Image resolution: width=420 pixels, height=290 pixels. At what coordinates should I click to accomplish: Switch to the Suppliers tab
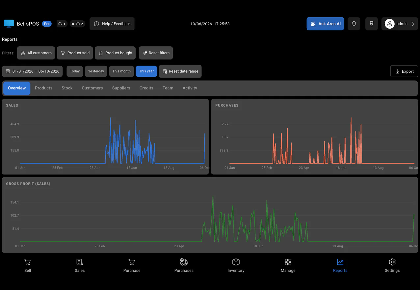pos(121,88)
